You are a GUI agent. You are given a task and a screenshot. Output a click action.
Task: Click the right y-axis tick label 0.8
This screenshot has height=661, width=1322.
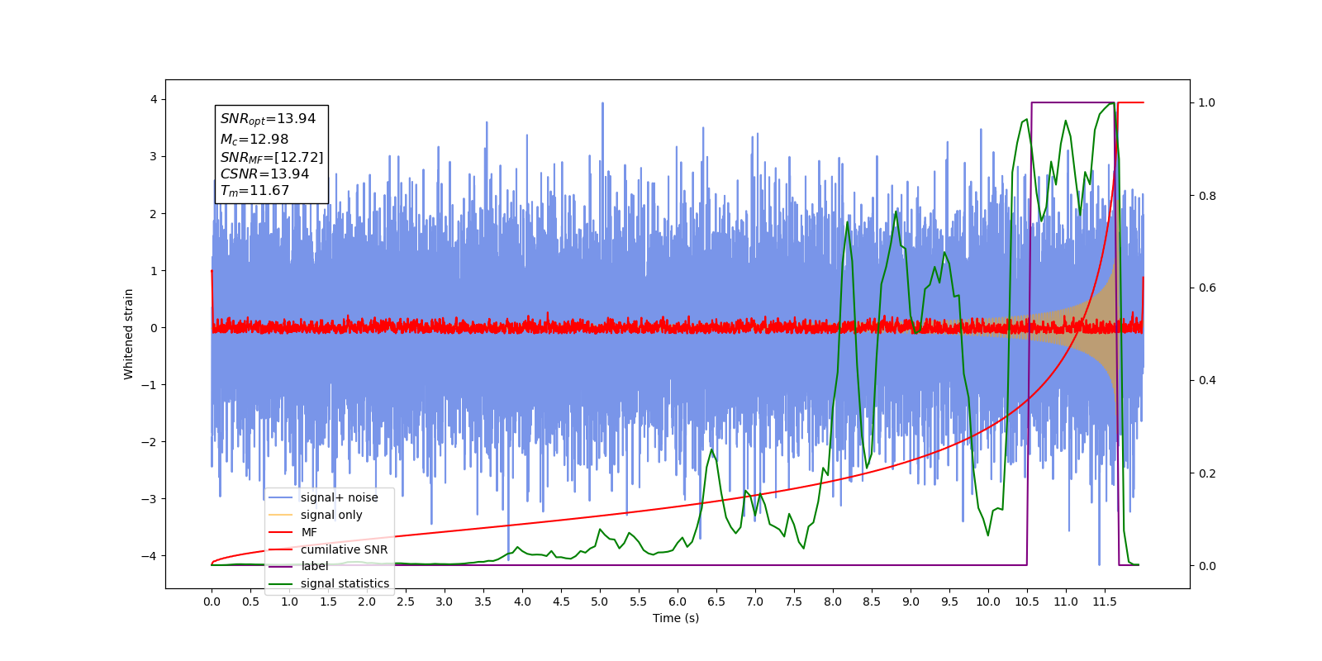(x=1207, y=196)
